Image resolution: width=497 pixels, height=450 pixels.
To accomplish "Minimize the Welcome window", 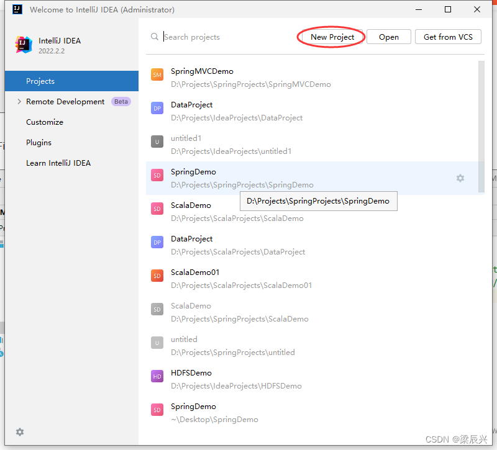I will coord(419,9).
